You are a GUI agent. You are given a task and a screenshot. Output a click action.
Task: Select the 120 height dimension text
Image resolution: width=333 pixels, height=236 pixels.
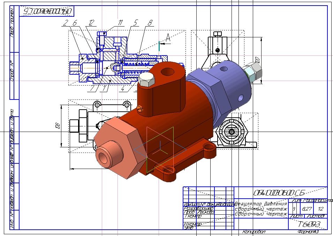258,60
